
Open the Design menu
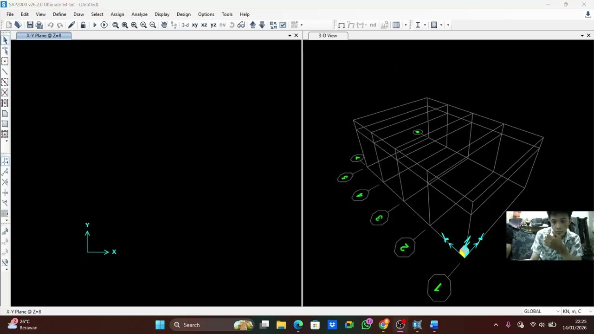pos(183,14)
